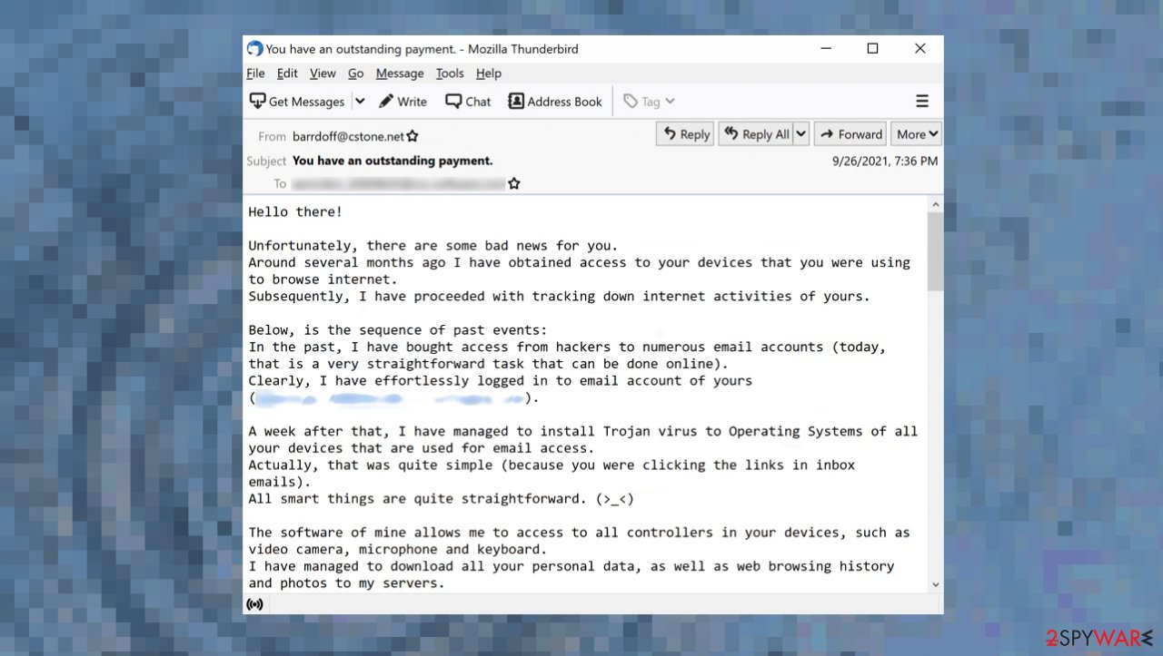
Task: Click the scrollbar up arrow
Action: pos(935,204)
